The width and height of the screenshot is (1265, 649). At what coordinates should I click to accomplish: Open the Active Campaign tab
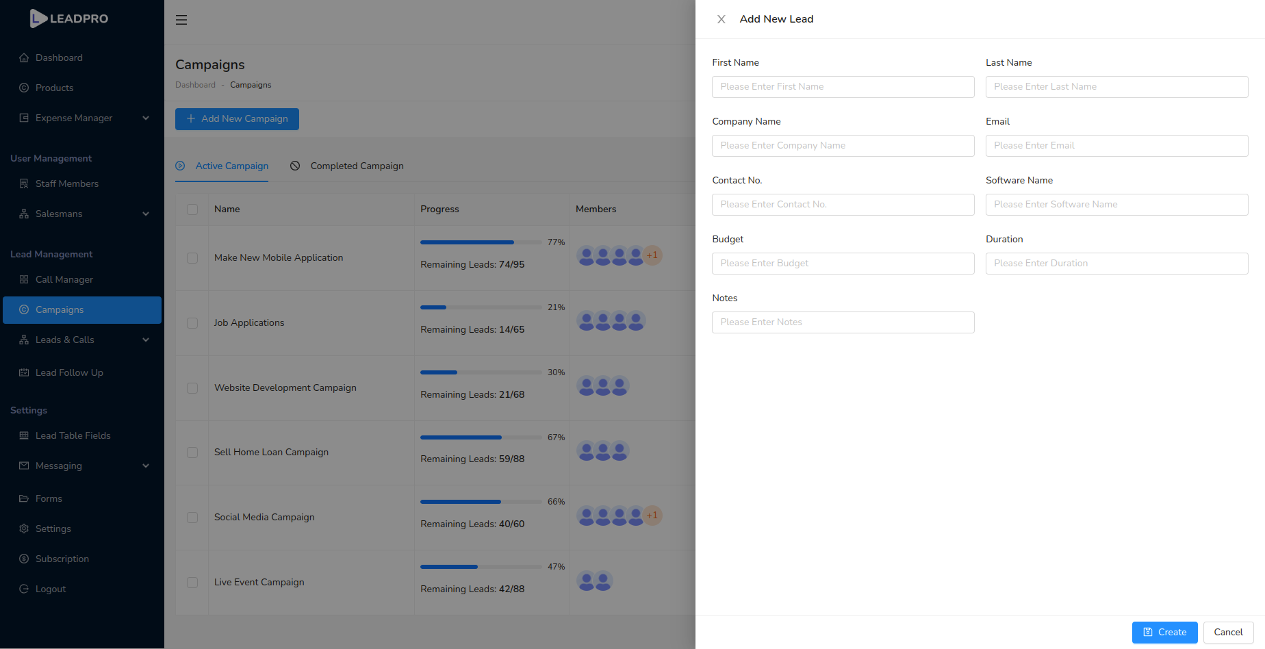pyautogui.click(x=232, y=166)
